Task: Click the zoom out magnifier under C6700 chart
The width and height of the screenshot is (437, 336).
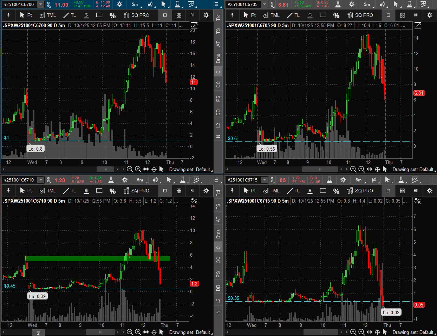Action: click(130, 169)
